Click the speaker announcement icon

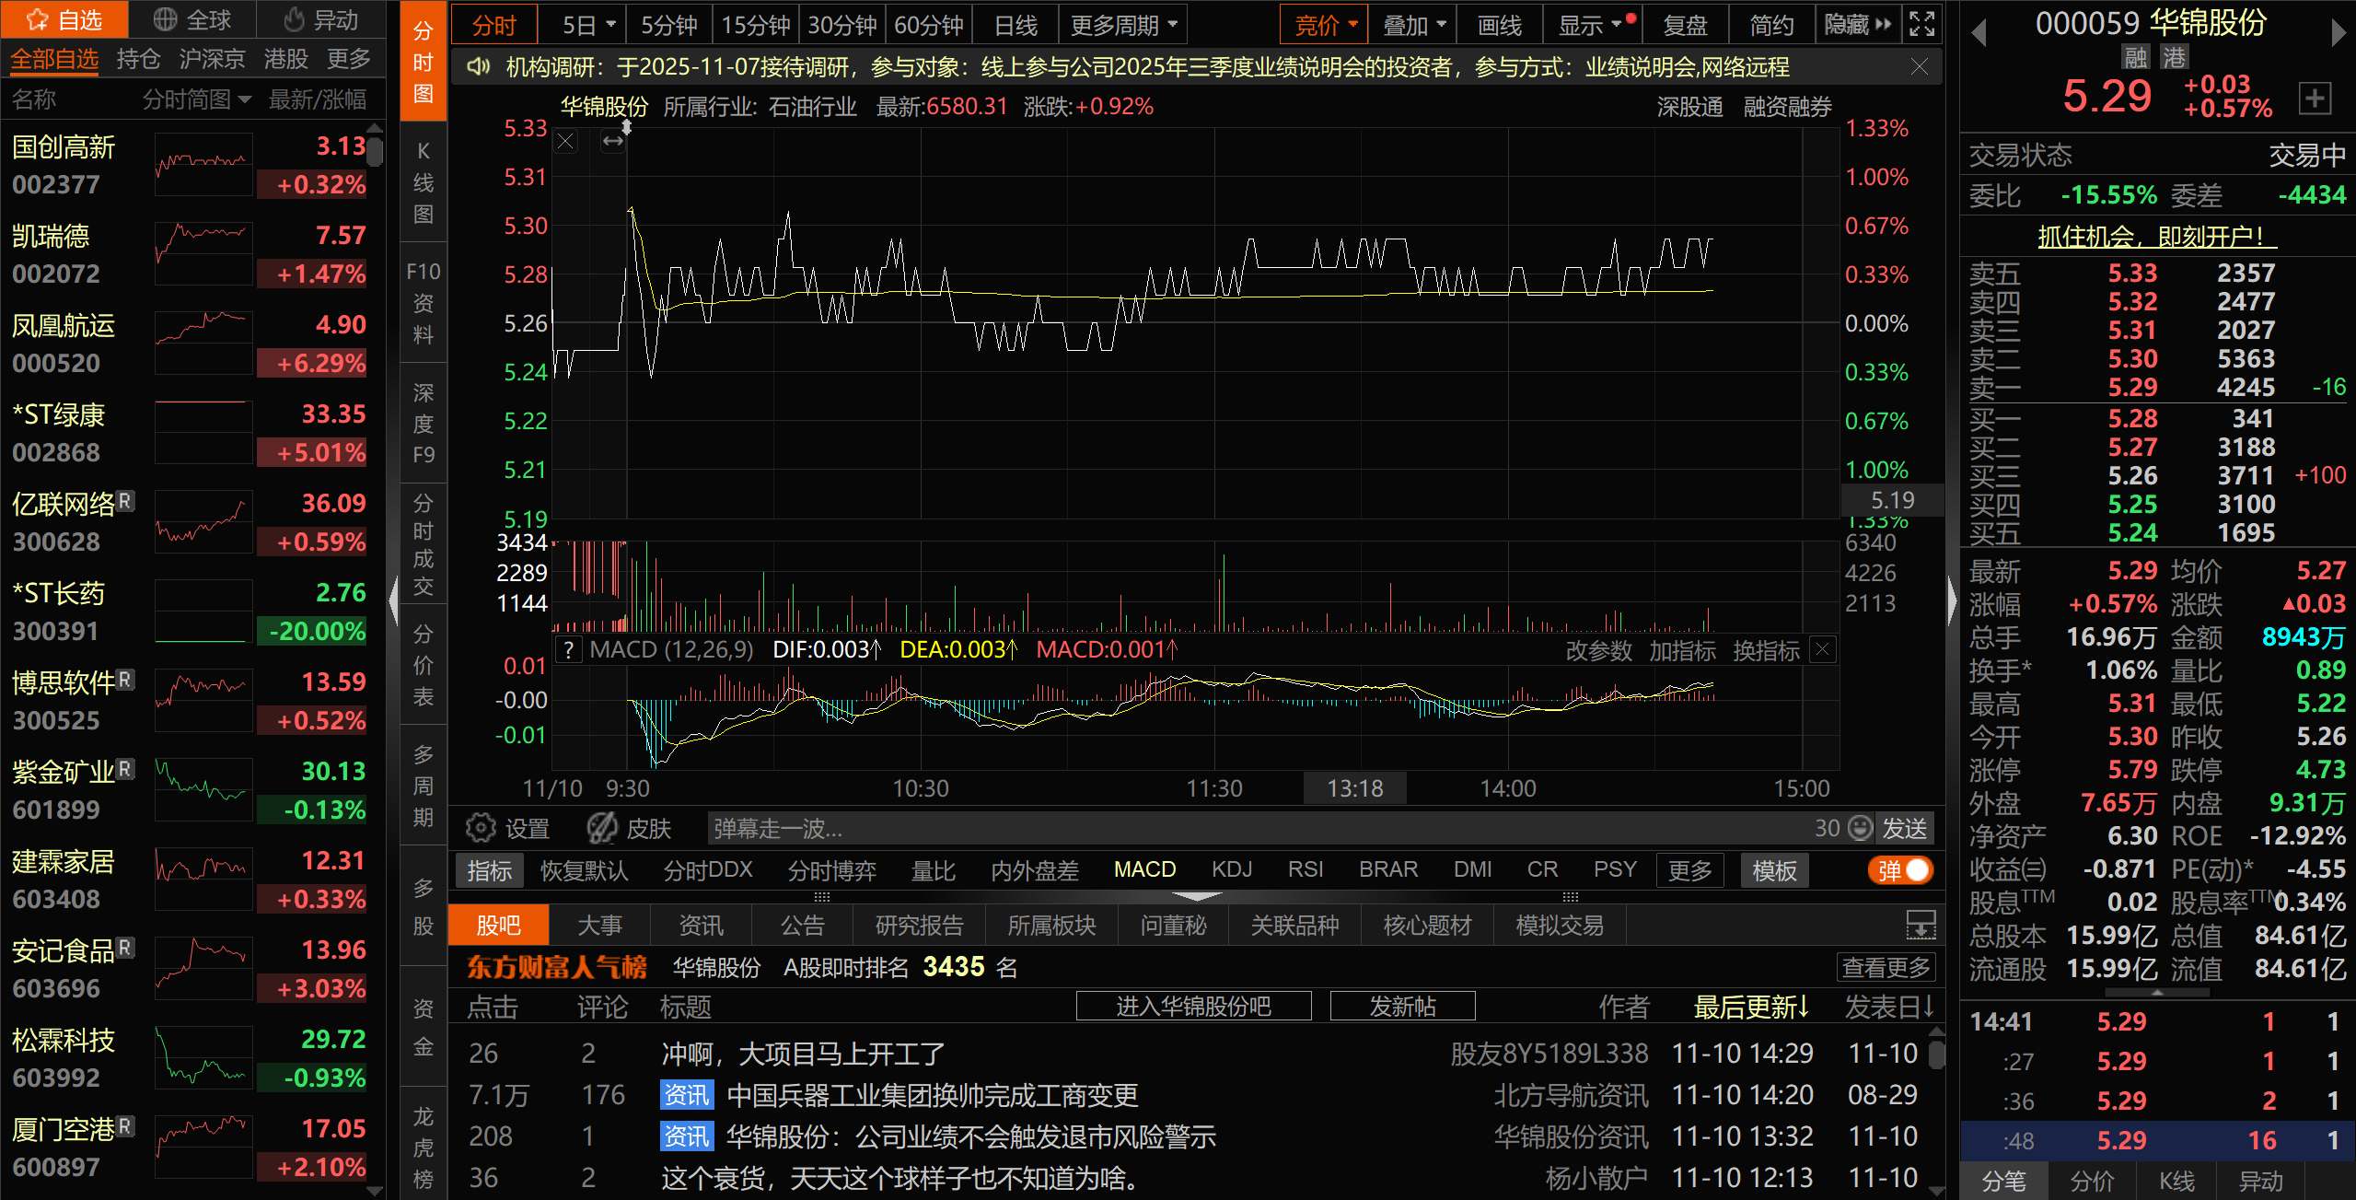(478, 67)
